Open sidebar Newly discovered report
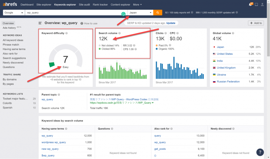Screen dimensions: 270x159 (x=13, y=63)
